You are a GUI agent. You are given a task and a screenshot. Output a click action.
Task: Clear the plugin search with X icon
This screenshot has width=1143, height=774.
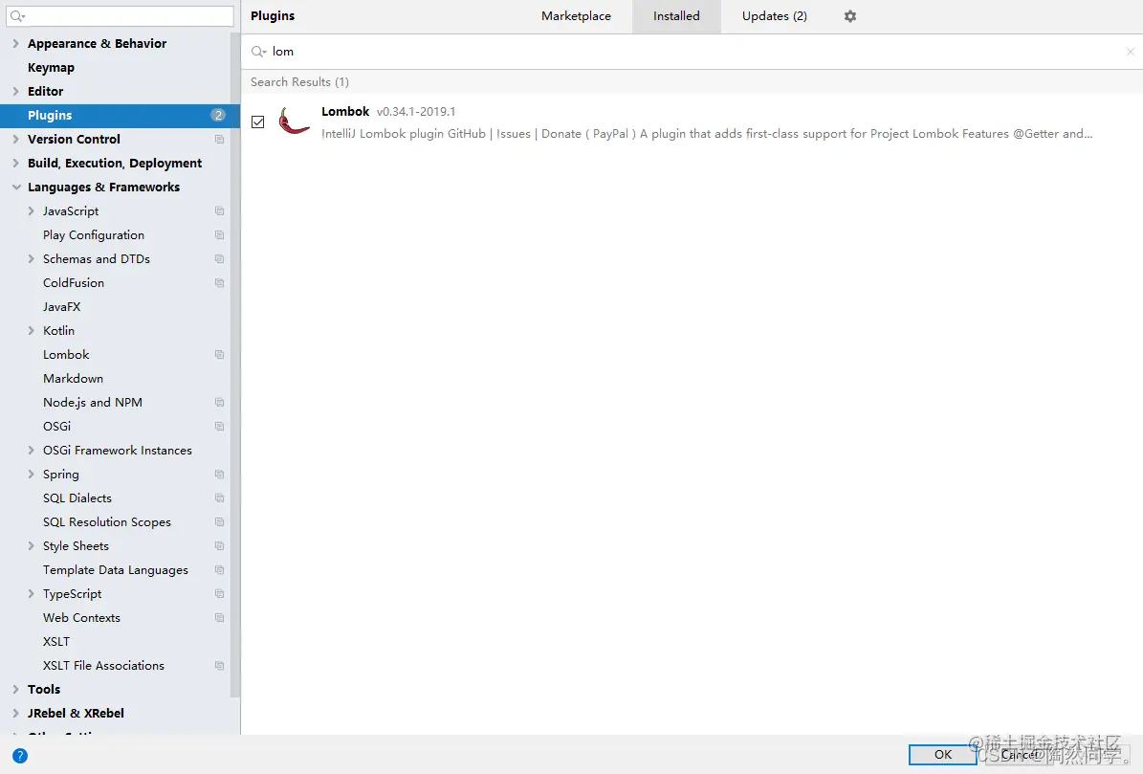pyautogui.click(x=1130, y=52)
